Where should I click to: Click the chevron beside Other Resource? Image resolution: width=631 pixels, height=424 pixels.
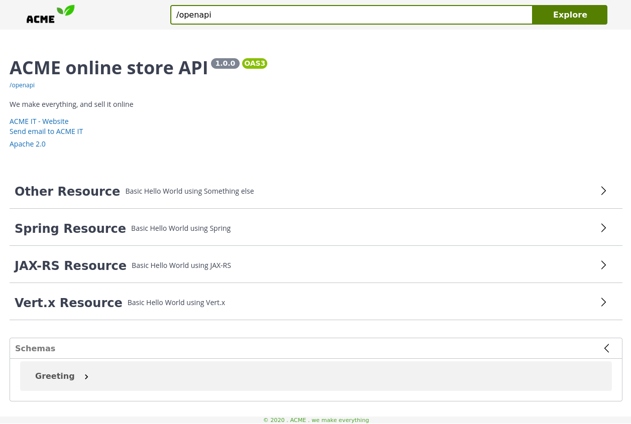point(603,191)
